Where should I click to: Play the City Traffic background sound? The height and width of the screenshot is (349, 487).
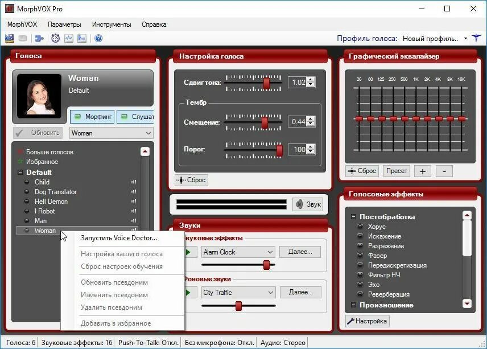click(190, 293)
